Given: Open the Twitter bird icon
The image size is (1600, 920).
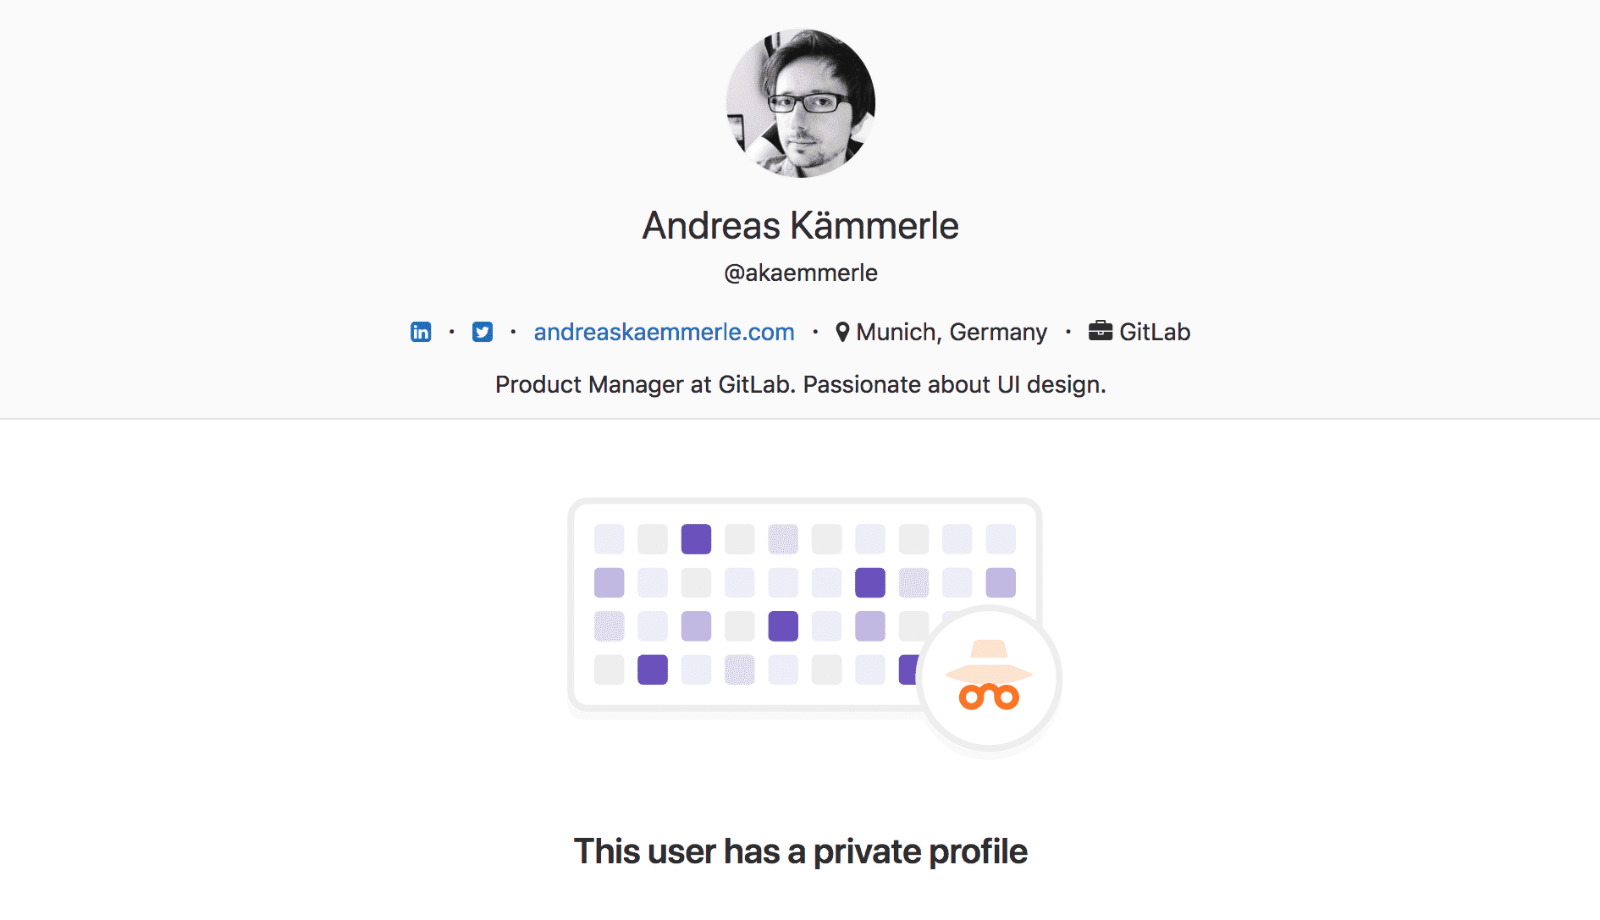Looking at the screenshot, I should point(483,332).
